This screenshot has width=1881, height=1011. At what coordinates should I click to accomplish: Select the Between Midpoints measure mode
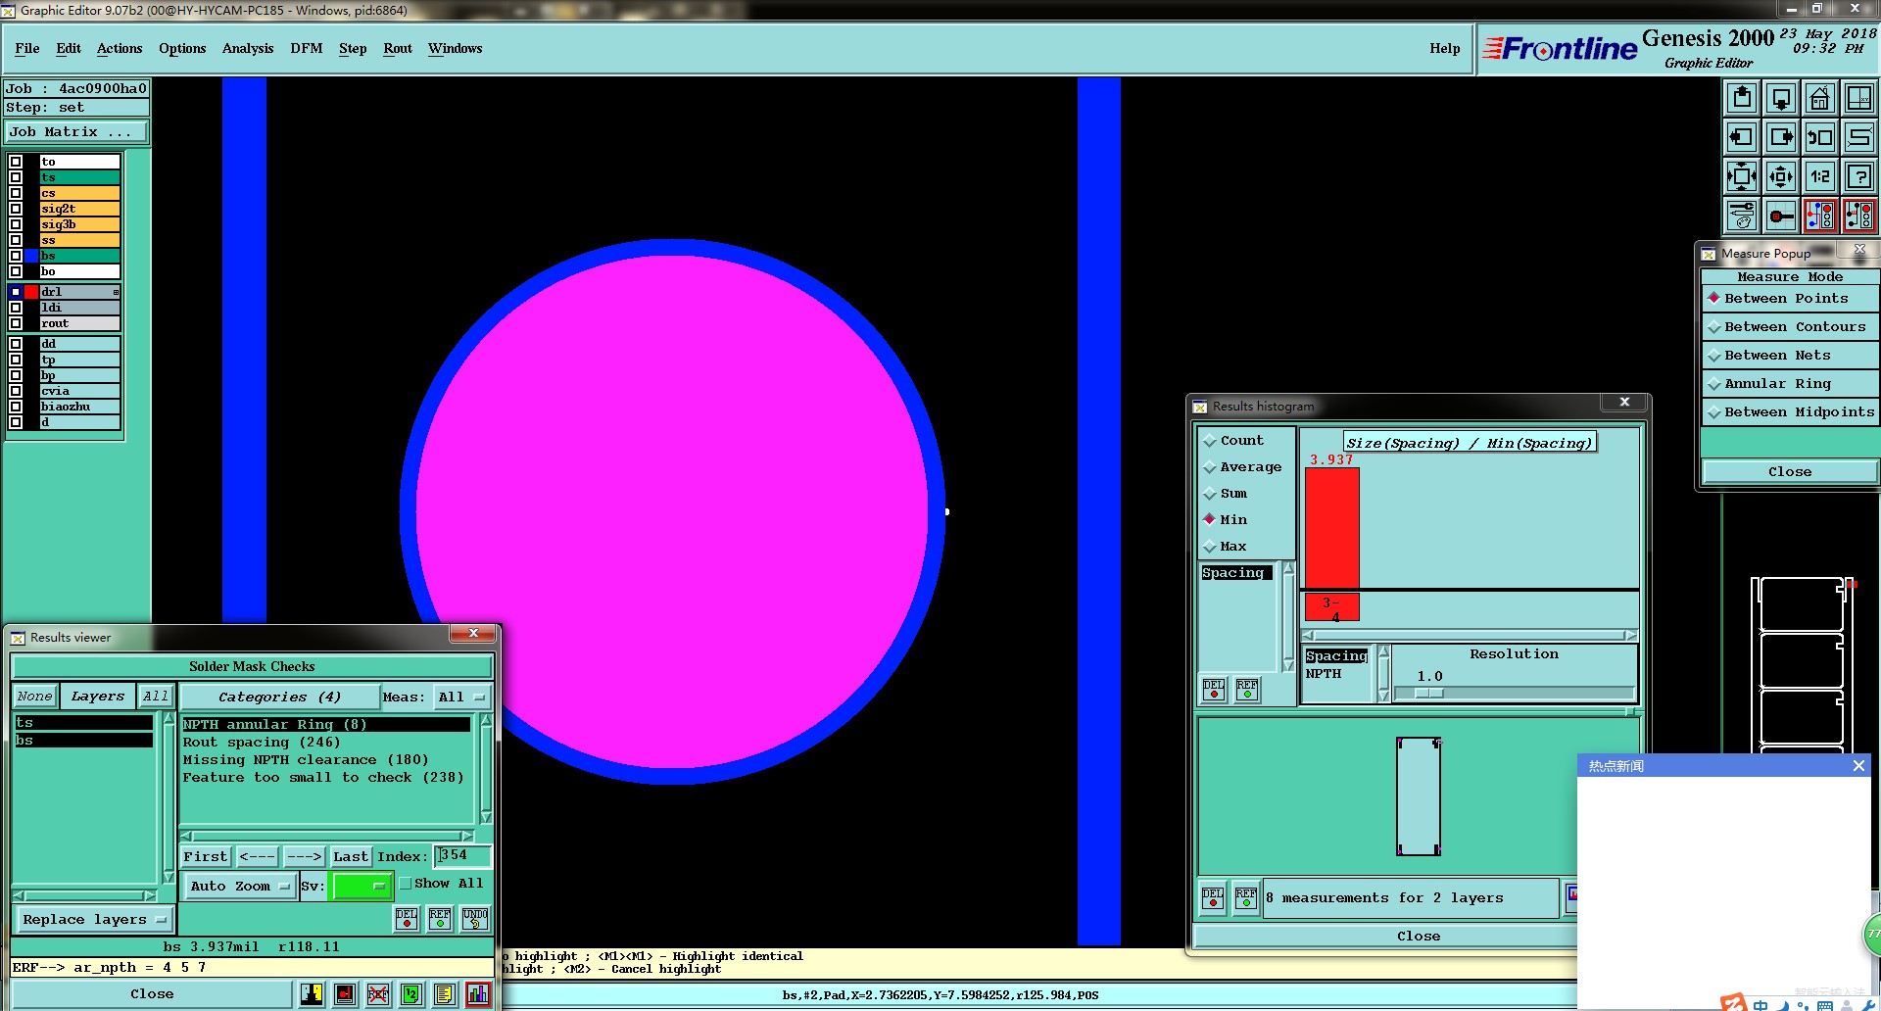1790,412
